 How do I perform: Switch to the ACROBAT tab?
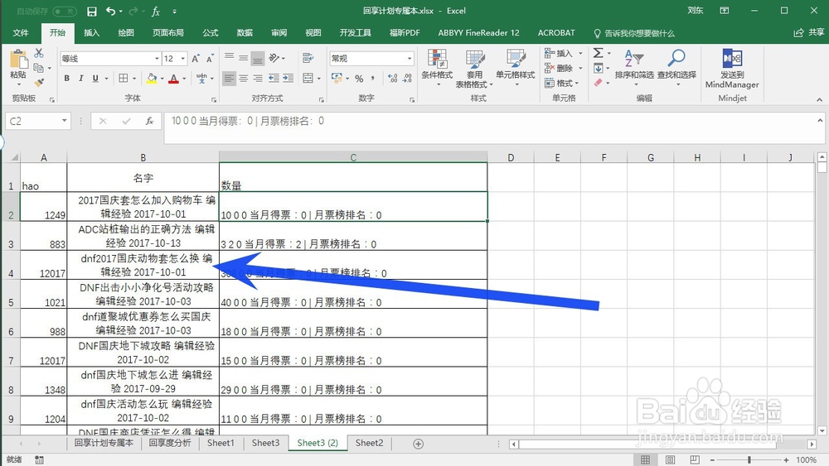point(556,33)
